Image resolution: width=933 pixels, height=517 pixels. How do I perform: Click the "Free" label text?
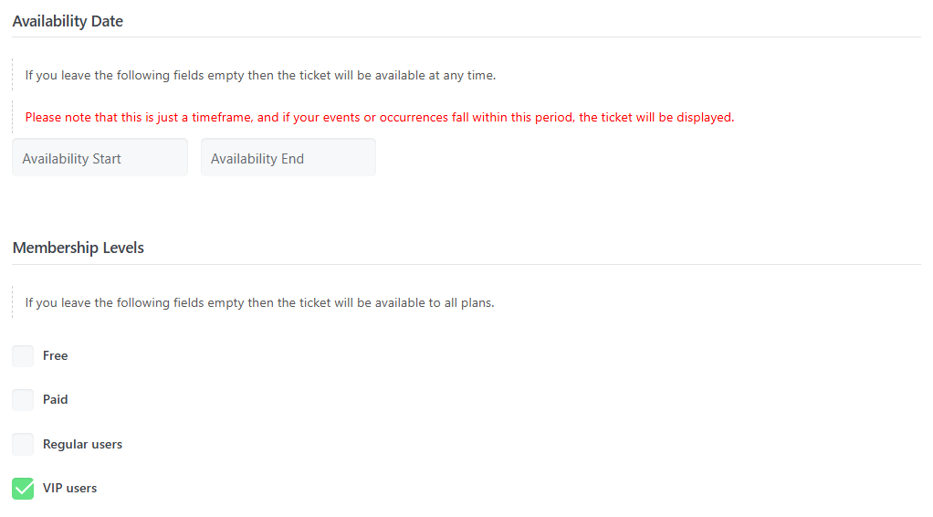(x=56, y=356)
